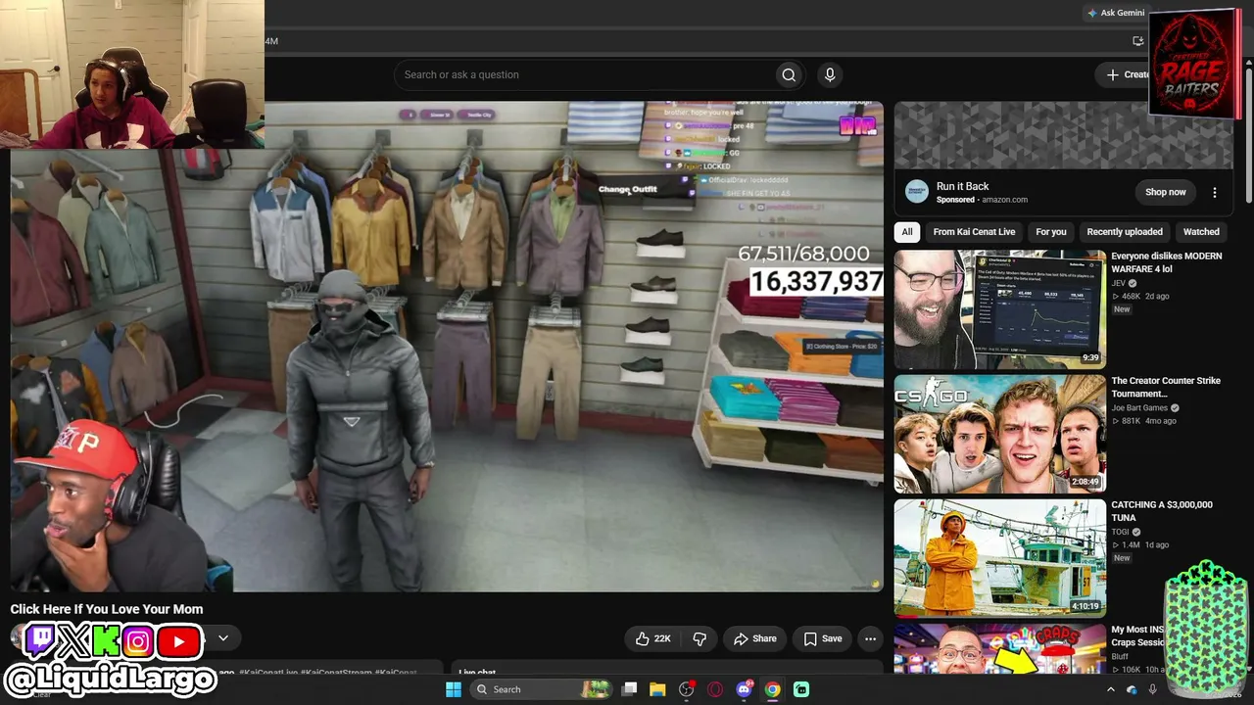The width and height of the screenshot is (1254, 705).
Task: Click the Windows taskbar Search box
Action: [541, 689]
